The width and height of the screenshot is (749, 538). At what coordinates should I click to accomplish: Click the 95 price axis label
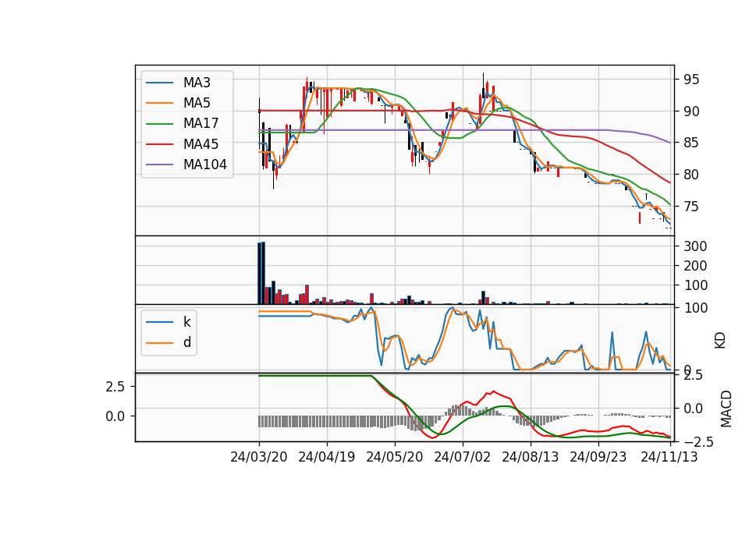pyautogui.click(x=691, y=80)
